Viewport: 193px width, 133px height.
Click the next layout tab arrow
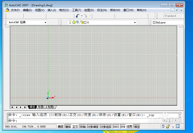click(21, 107)
